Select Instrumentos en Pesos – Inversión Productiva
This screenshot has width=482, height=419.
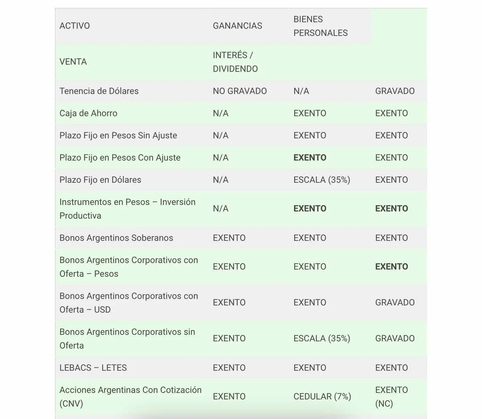click(127, 209)
